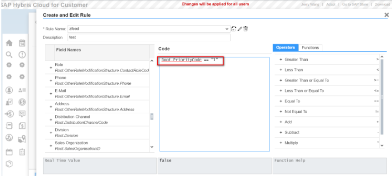Click the false result value box
Viewport: 392px width, 184px height.
point(214,166)
